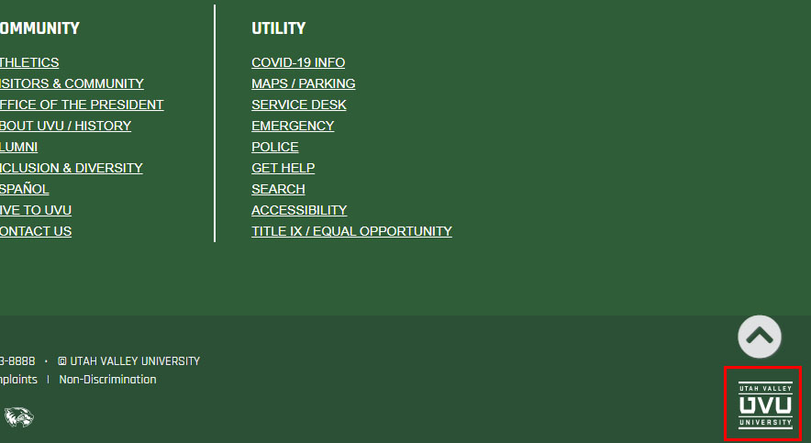Switch to the Español link
The image size is (811, 443).
click(x=25, y=189)
